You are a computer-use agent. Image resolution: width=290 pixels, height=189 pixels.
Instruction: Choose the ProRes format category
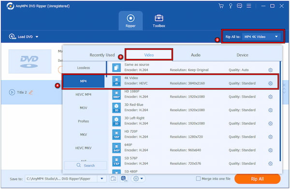(84, 121)
